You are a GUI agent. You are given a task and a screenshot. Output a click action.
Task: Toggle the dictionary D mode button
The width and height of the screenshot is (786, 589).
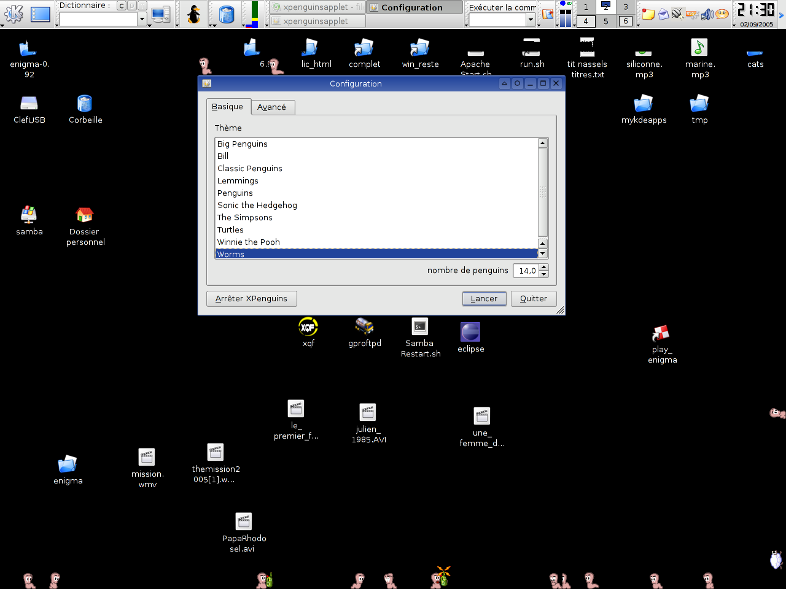[x=132, y=6]
